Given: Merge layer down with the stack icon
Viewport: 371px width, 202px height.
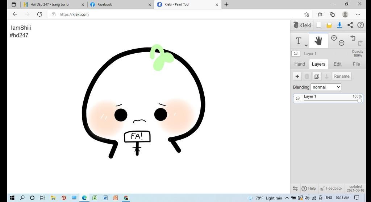Looking at the screenshot, I should (326, 76).
